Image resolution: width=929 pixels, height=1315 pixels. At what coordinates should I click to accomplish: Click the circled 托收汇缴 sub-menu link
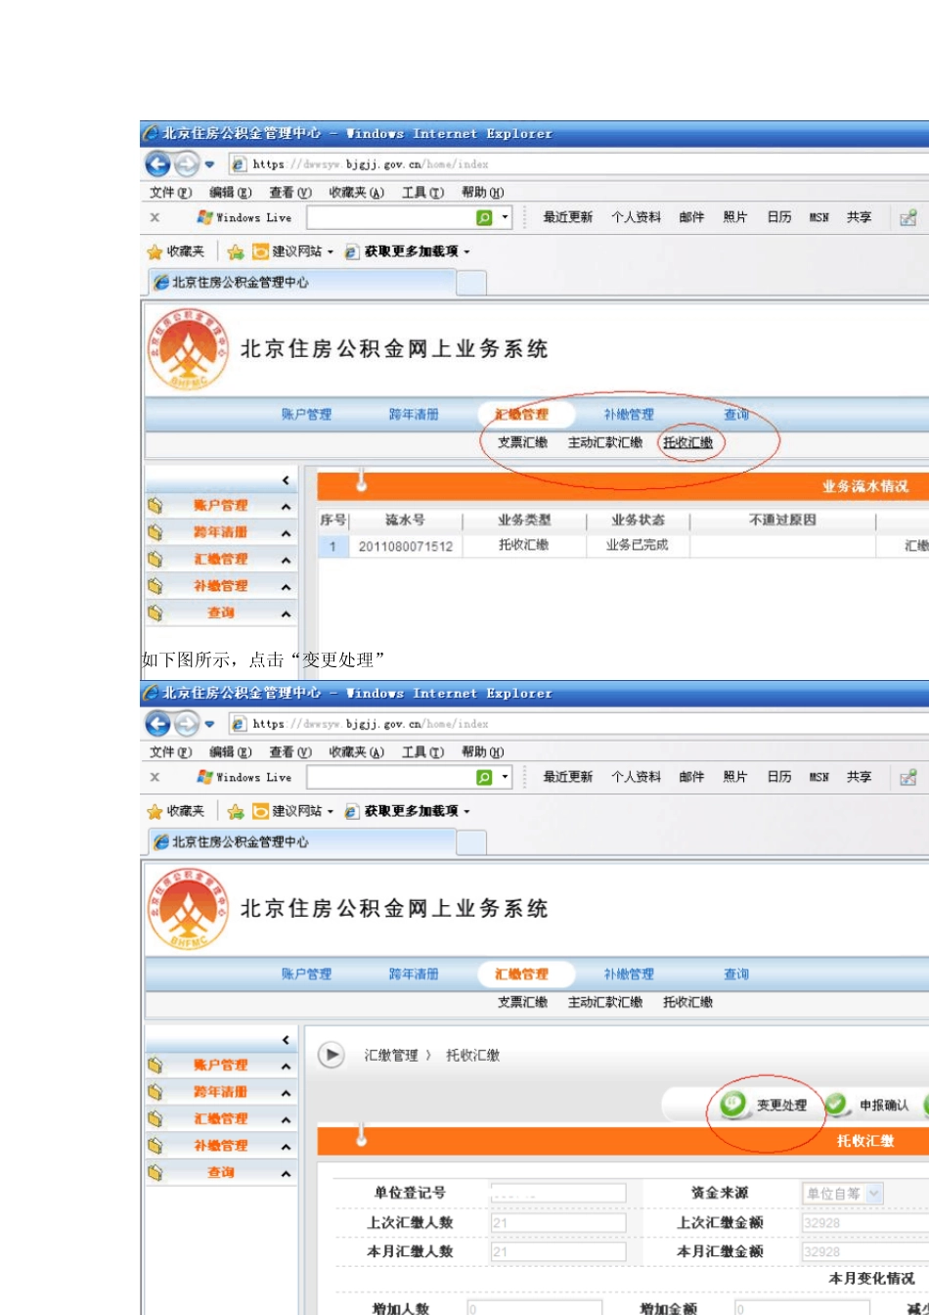coord(687,442)
